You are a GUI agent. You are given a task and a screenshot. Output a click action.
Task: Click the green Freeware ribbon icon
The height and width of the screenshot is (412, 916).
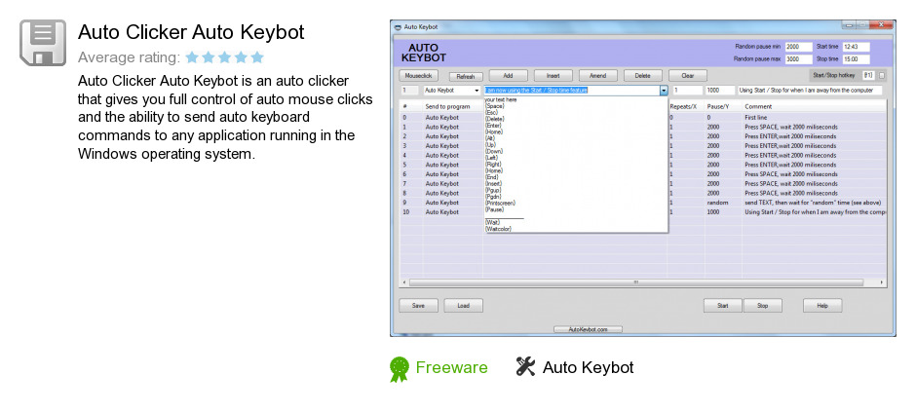tap(400, 369)
